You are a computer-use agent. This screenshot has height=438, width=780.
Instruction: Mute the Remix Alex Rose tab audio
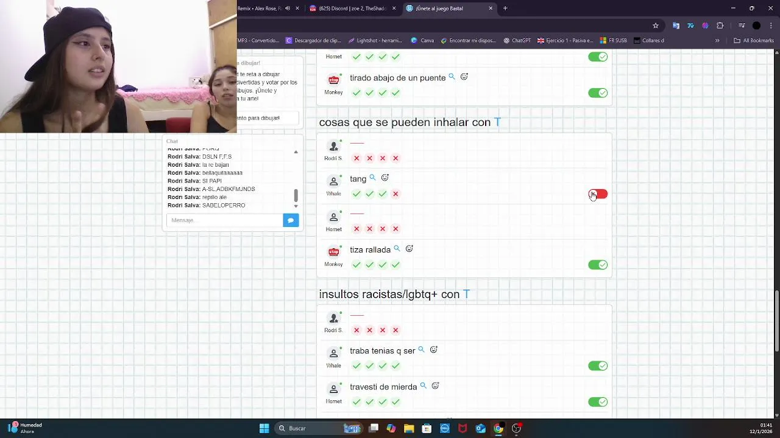click(288, 9)
